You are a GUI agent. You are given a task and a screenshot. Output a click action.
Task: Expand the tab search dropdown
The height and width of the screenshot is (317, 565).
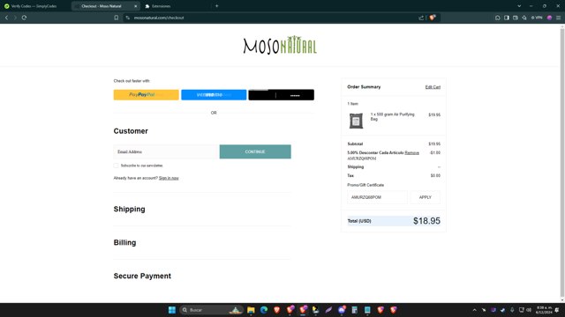519,6
